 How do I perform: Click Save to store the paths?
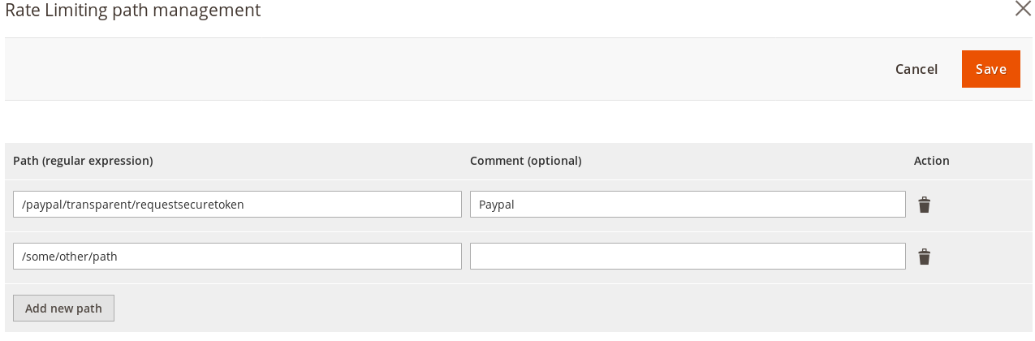[990, 69]
